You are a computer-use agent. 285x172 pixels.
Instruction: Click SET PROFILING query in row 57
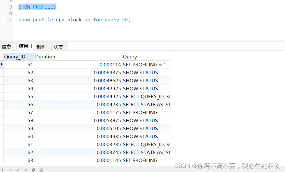146,113
